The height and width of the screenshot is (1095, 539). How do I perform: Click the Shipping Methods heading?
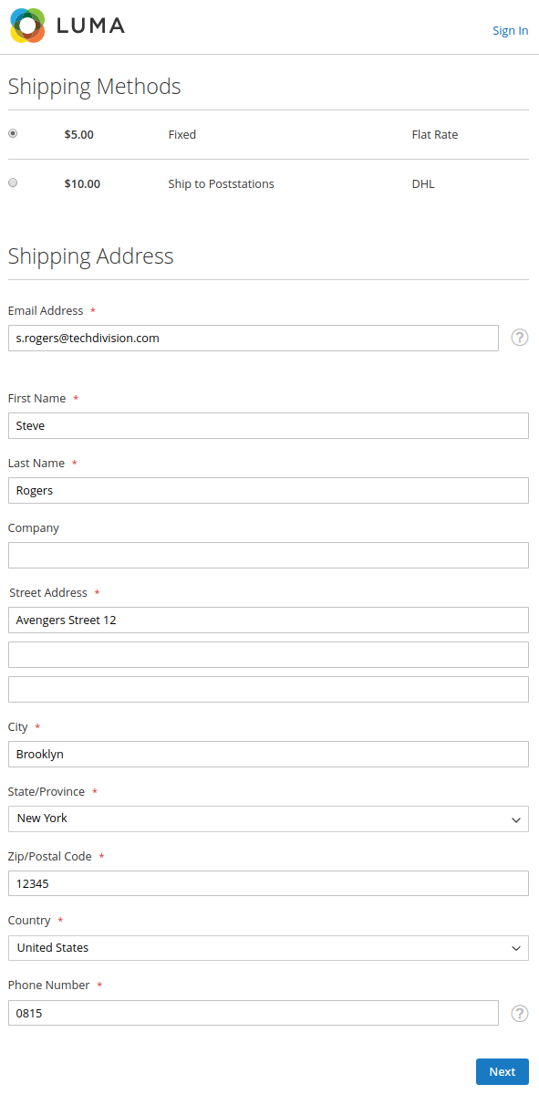point(95,87)
